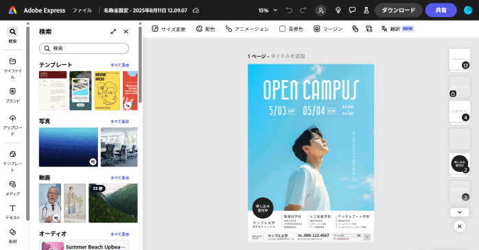The image size is (479, 250).
Task: Close the layer stack with X button
Action: tap(460, 227)
